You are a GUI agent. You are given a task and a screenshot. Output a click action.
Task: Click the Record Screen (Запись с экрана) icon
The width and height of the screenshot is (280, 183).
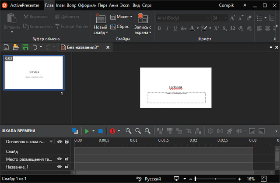142,19
